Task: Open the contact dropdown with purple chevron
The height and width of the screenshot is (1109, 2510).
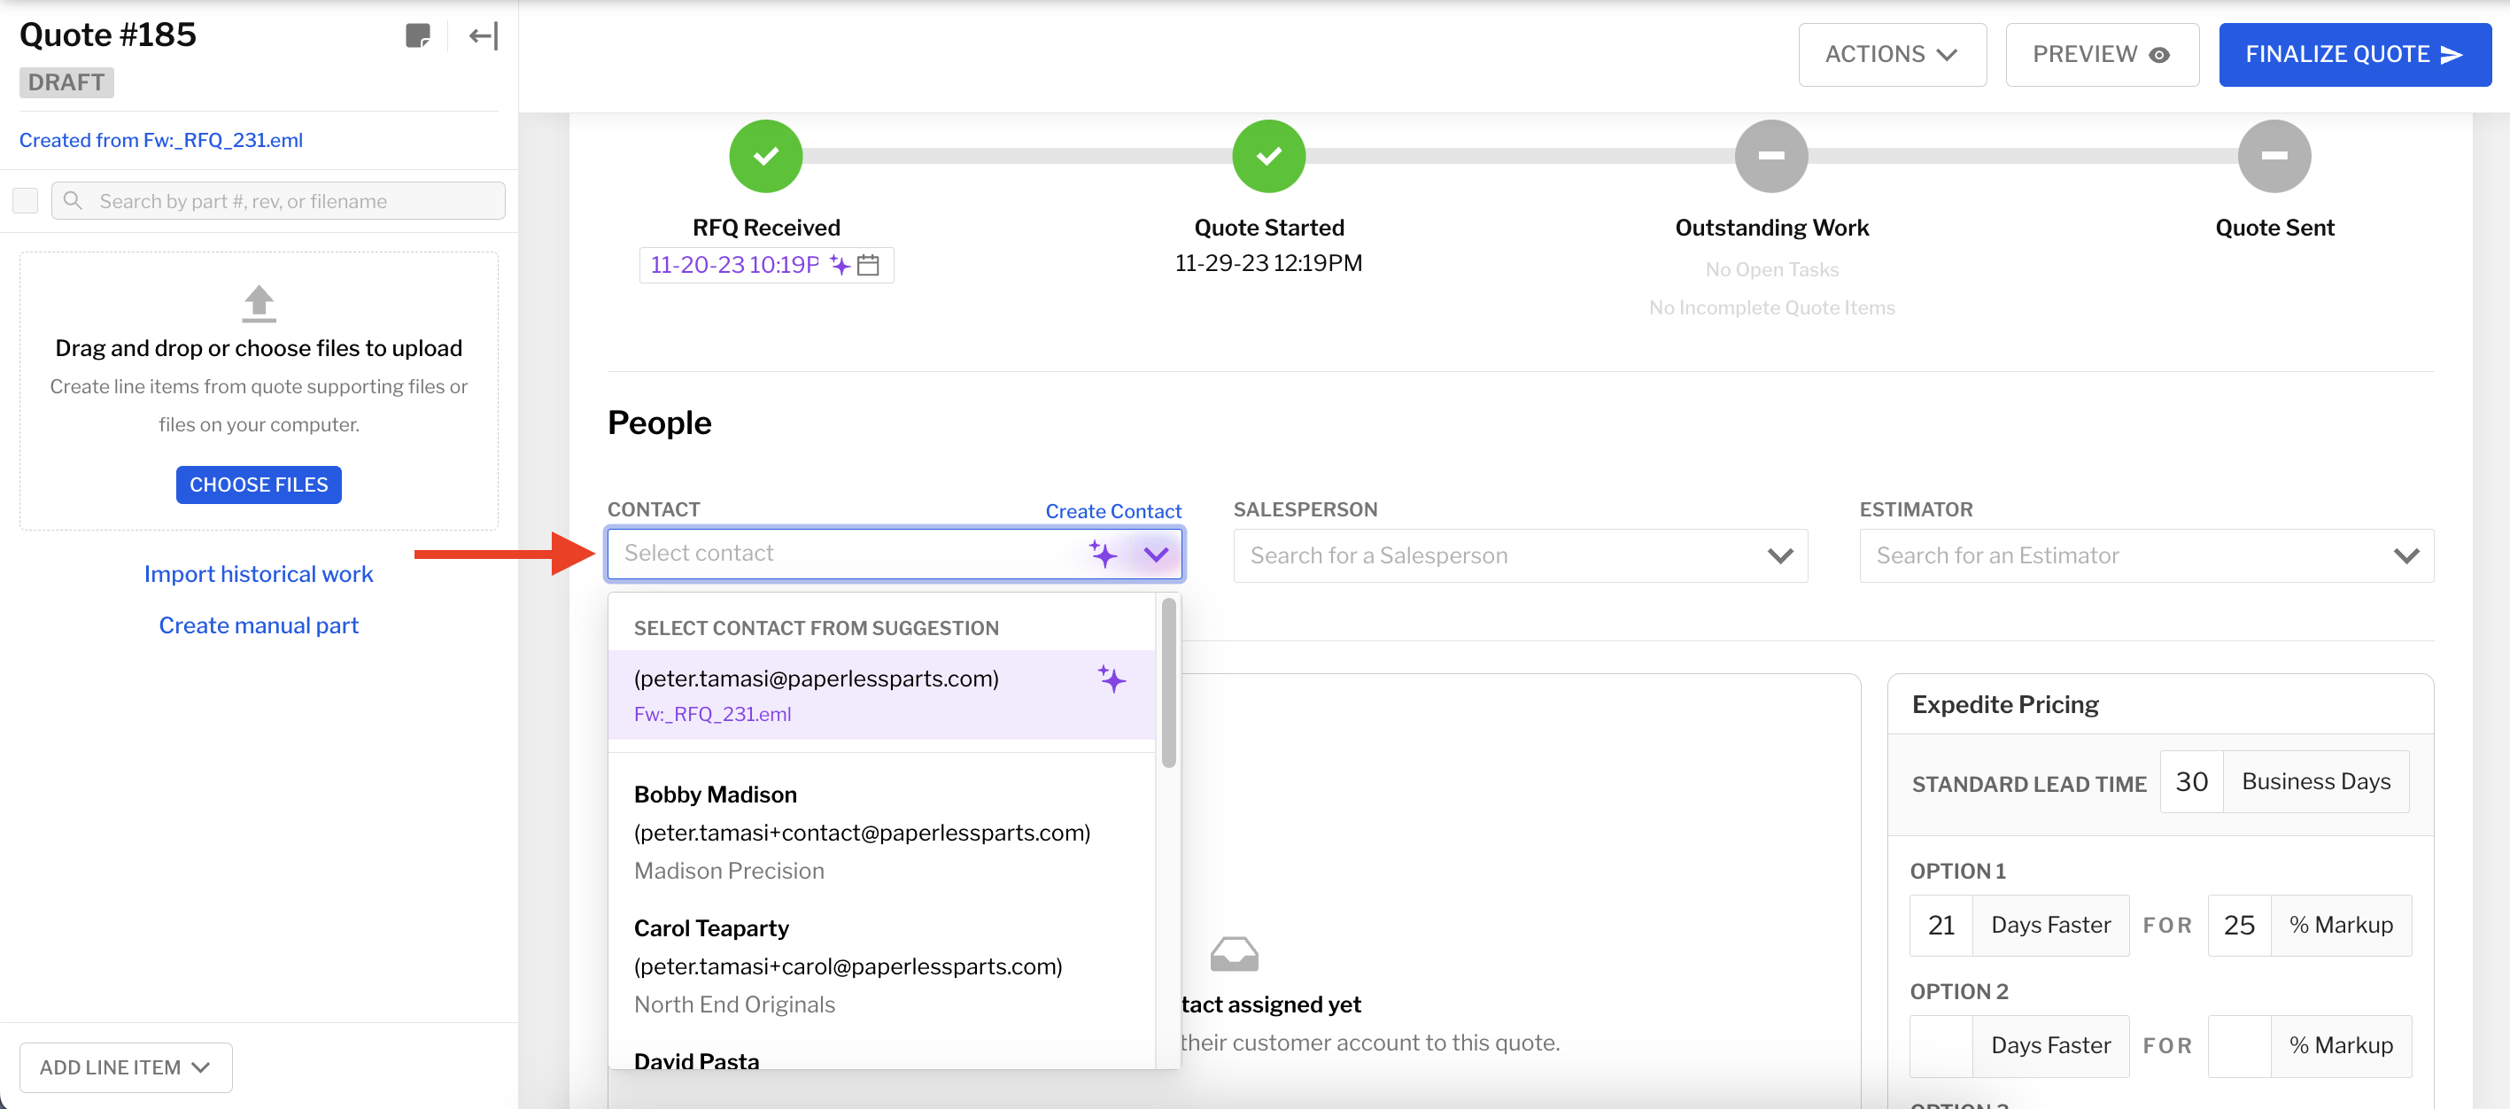Action: (x=1156, y=554)
